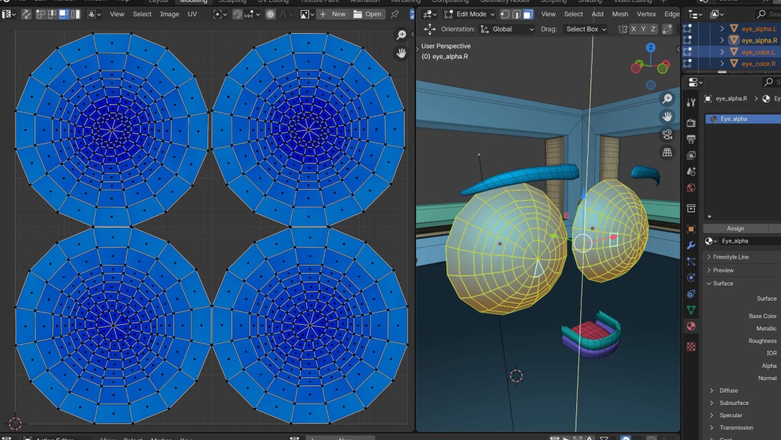
Task: Open the Render properties tab
Action: 691,123
